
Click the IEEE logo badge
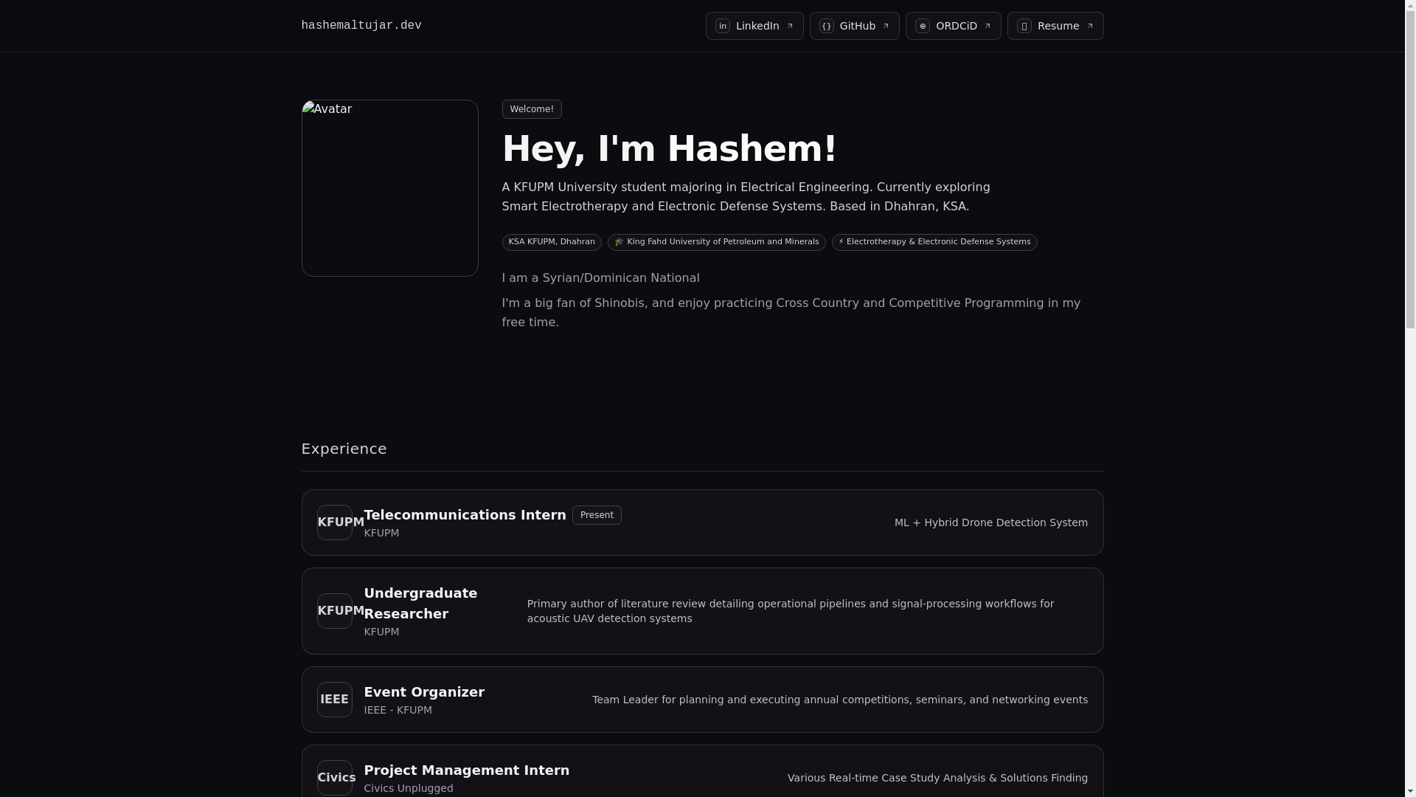click(335, 700)
